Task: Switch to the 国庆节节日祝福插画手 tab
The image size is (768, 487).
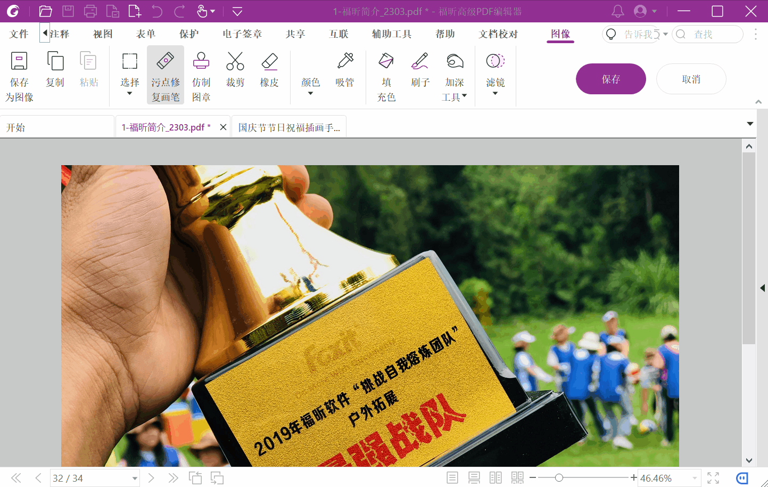Action: pos(289,127)
